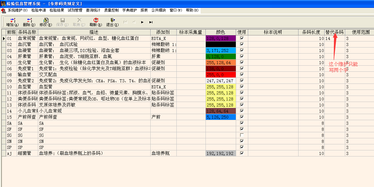The height and width of the screenshot is (187, 374).
Task: Click the 免疫管1 barcode name cell
Action: pos(28,69)
